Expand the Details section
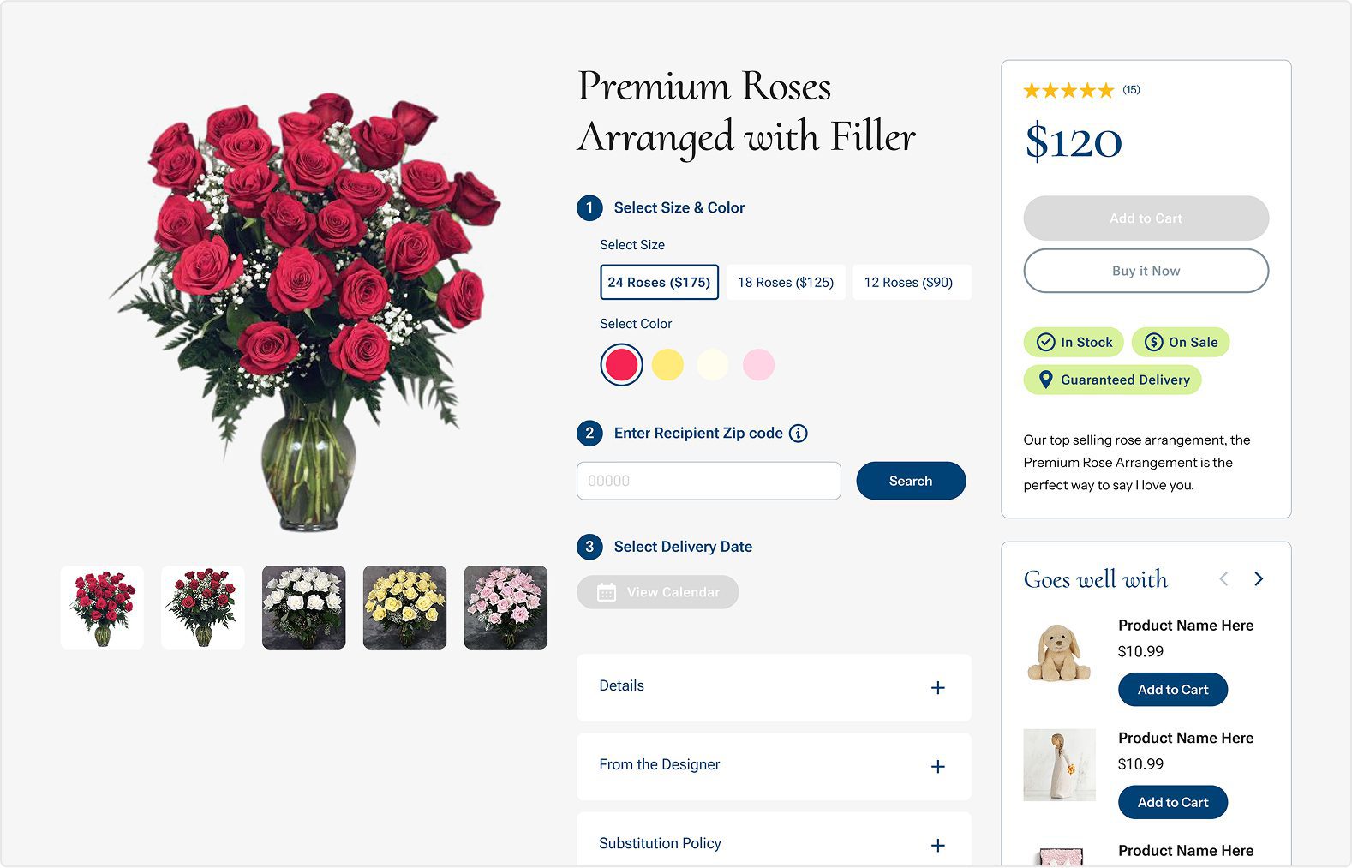 click(x=937, y=688)
